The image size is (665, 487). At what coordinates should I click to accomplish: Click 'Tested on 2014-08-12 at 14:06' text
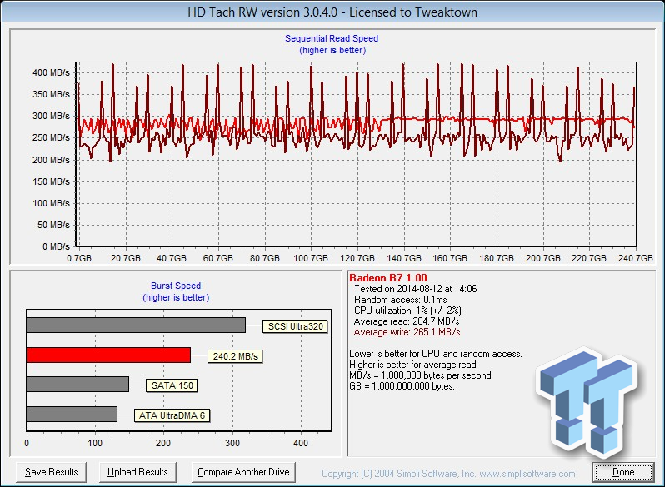(416, 289)
